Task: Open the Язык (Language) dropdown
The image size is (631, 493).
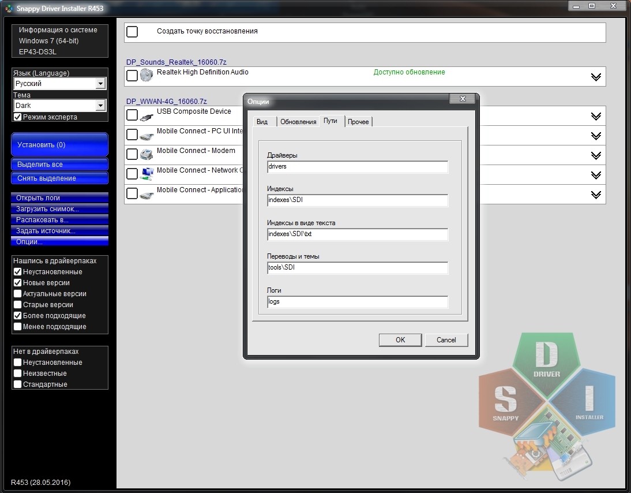Action: pyautogui.click(x=60, y=83)
